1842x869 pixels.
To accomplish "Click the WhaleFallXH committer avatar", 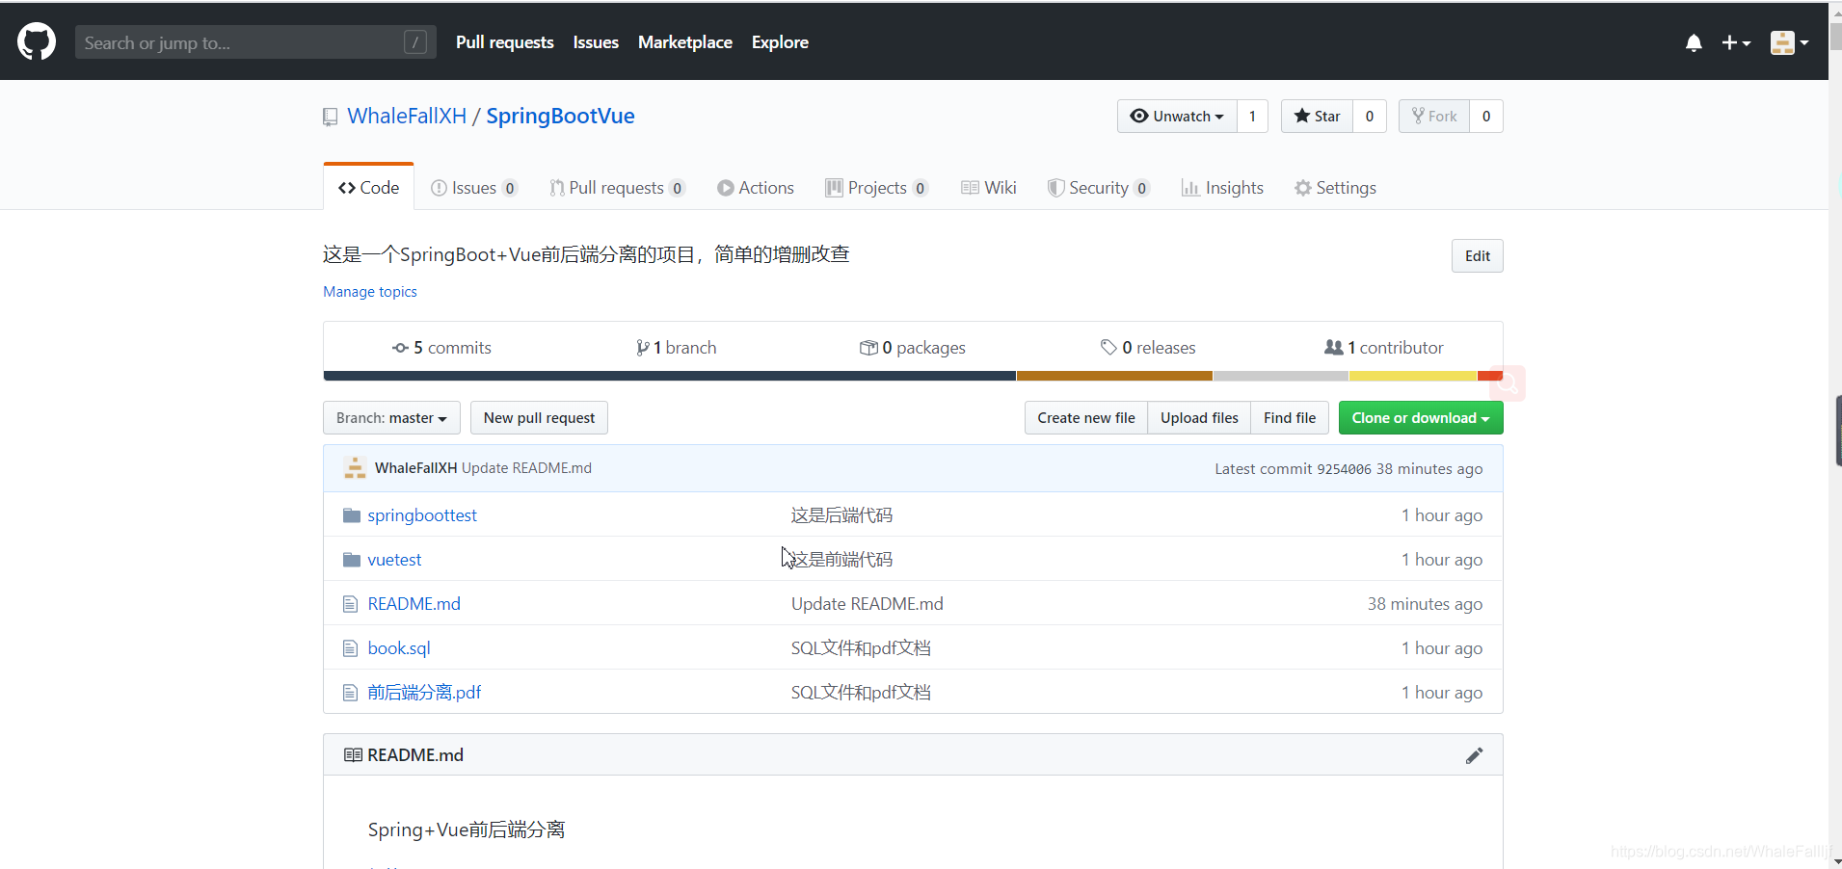I will (x=355, y=468).
